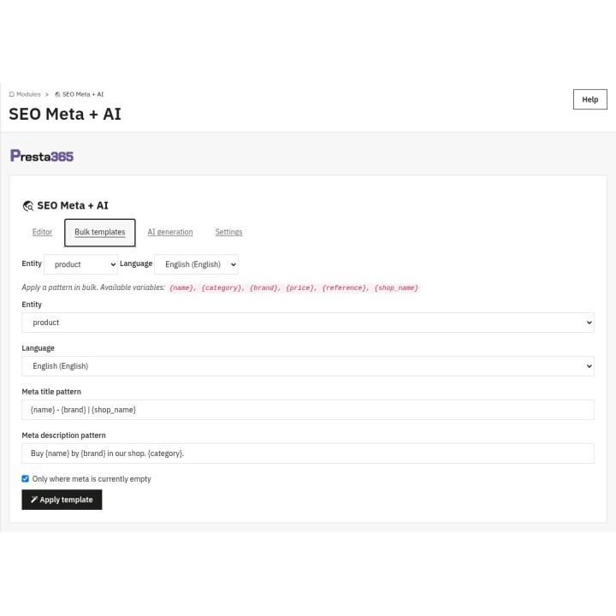Click the SEO Meta + AI page title
This screenshot has width=616, height=616.
pyautogui.click(x=65, y=115)
